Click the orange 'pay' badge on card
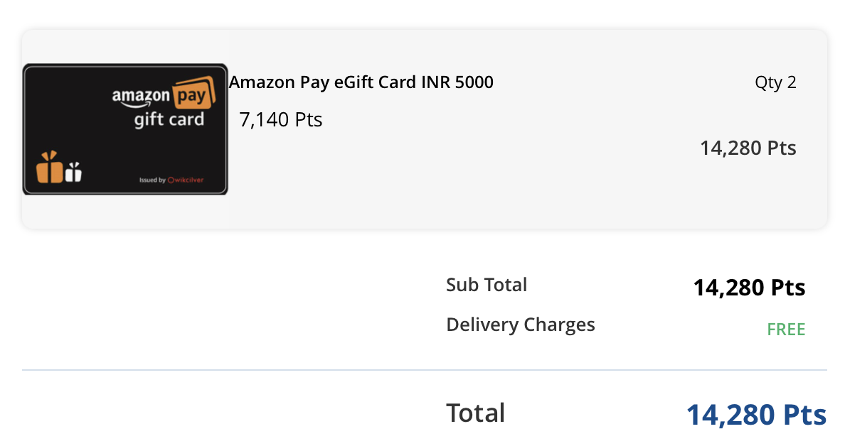Viewport: 845px width, 446px height. point(193,92)
